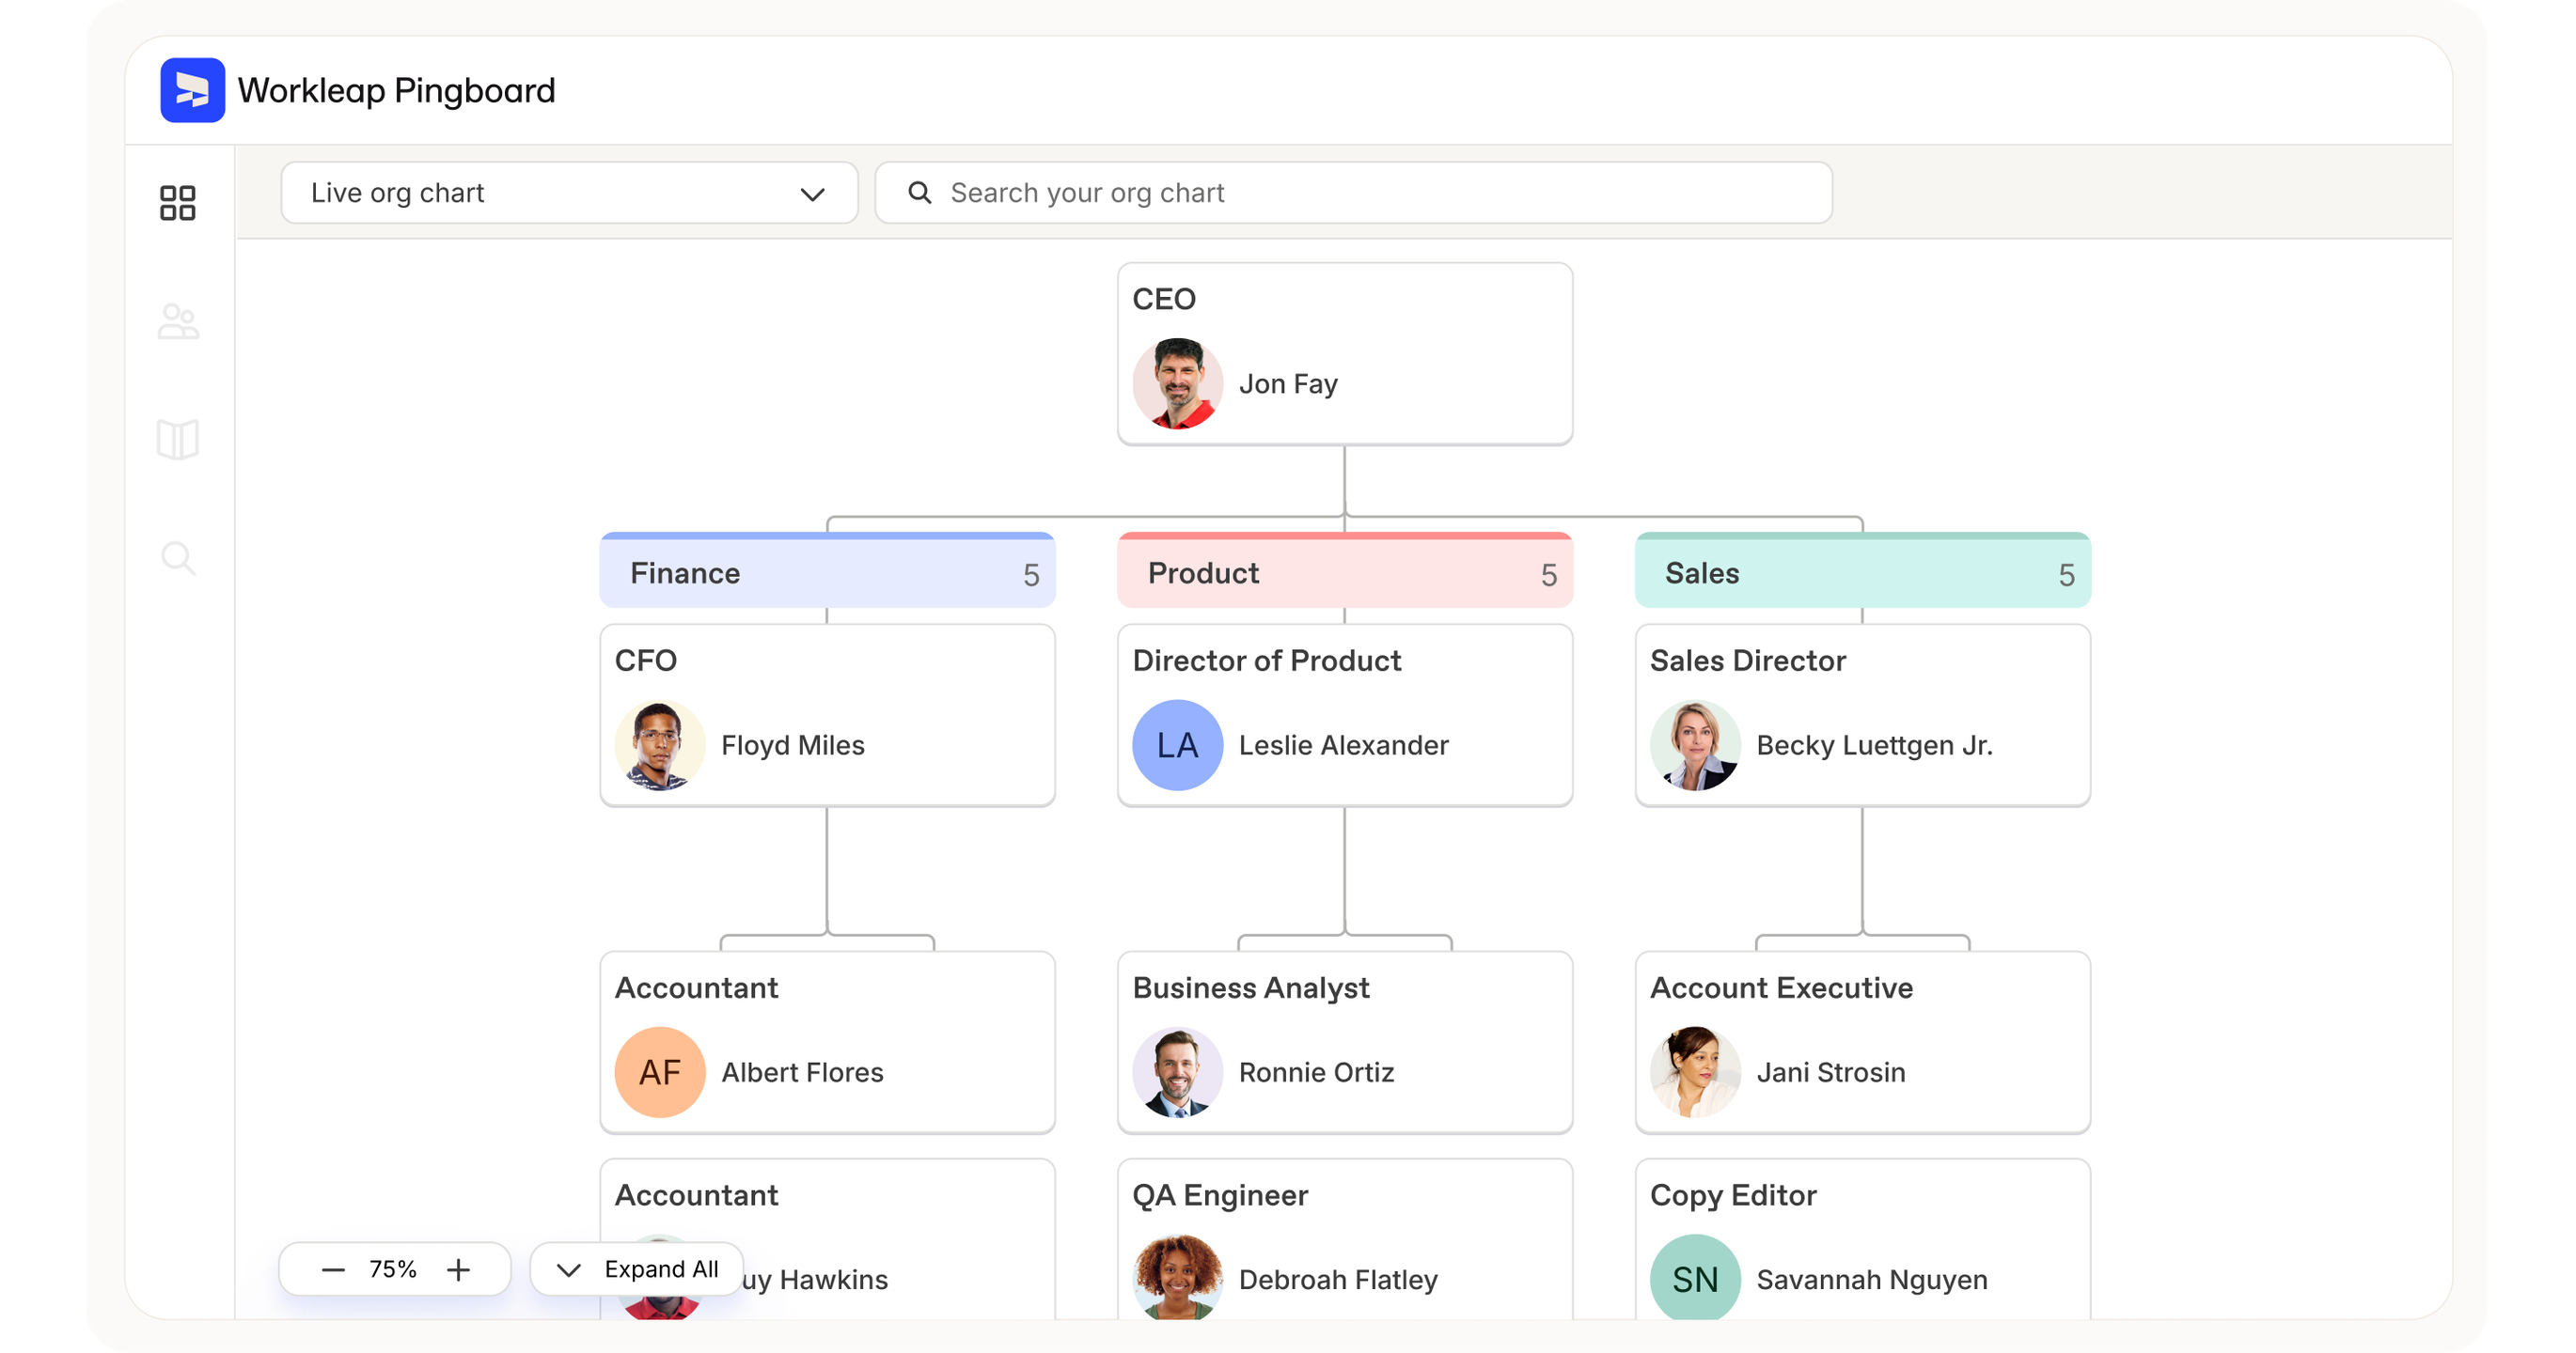The width and height of the screenshot is (2576, 1353).
Task: Click the Workleap Pingboard logo icon
Action: 192,90
